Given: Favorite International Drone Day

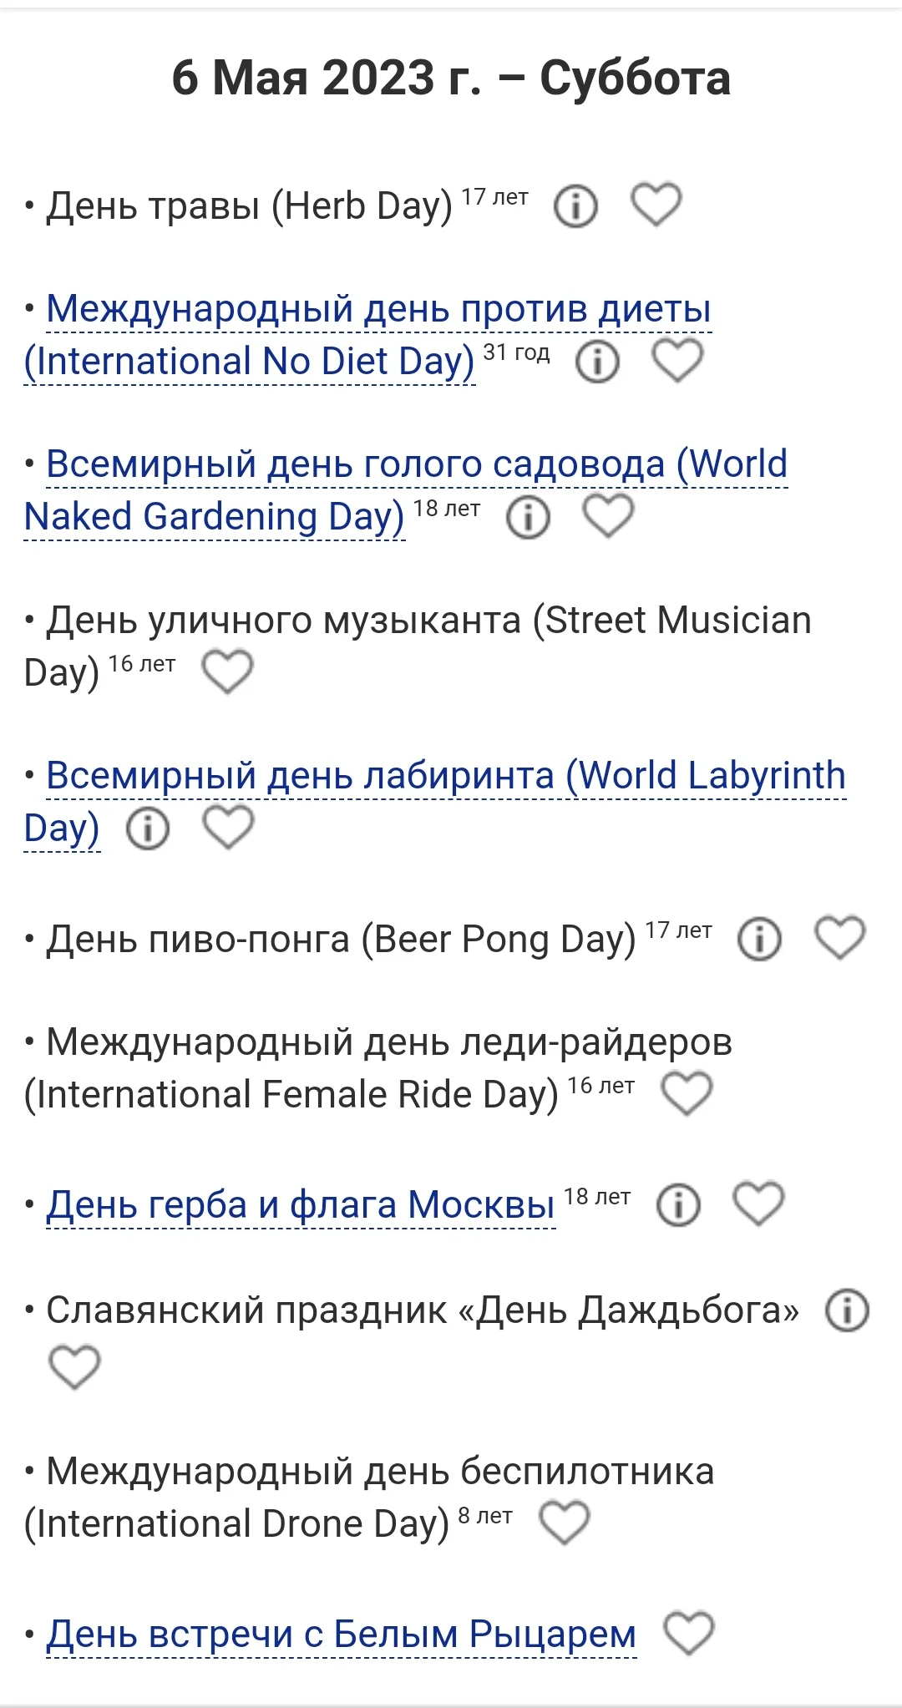Looking at the screenshot, I should point(565,1522).
